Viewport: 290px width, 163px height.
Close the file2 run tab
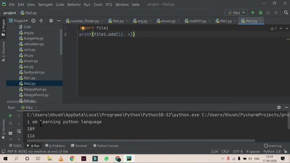pyautogui.click(x=36, y=107)
